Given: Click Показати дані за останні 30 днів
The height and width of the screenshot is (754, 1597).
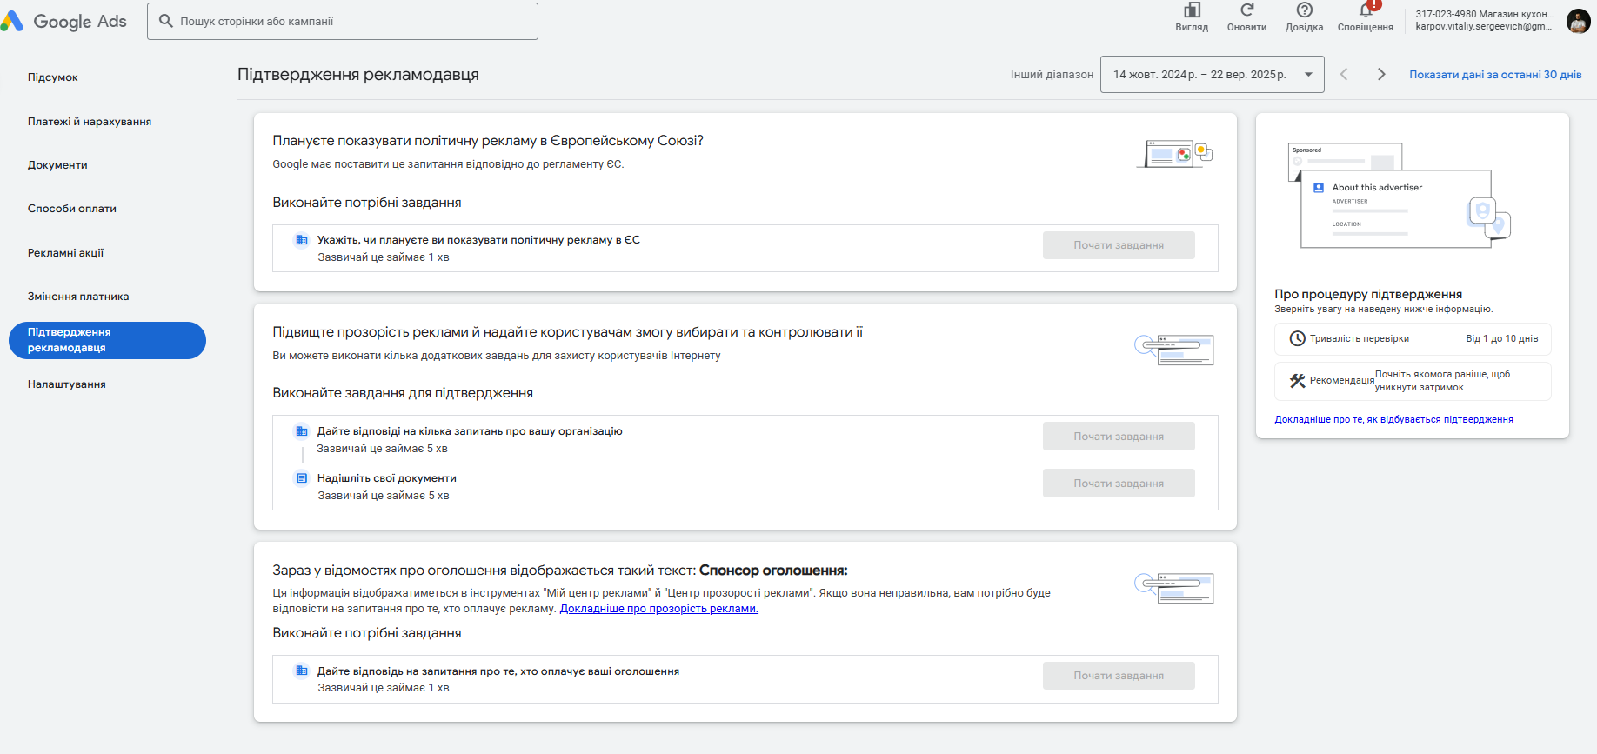Looking at the screenshot, I should (x=1495, y=75).
